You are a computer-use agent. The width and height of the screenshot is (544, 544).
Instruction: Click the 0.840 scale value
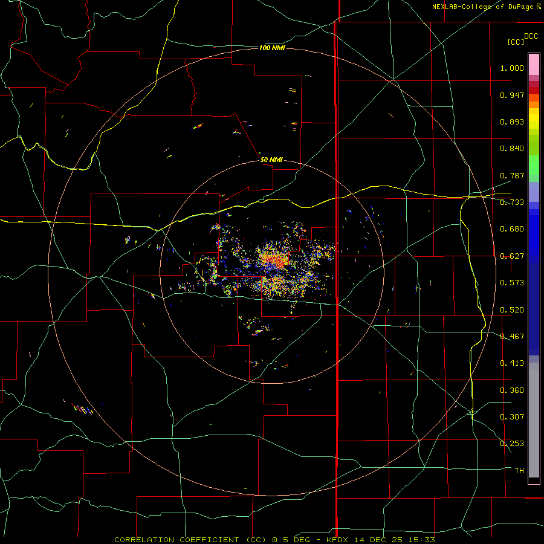tap(512, 149)
